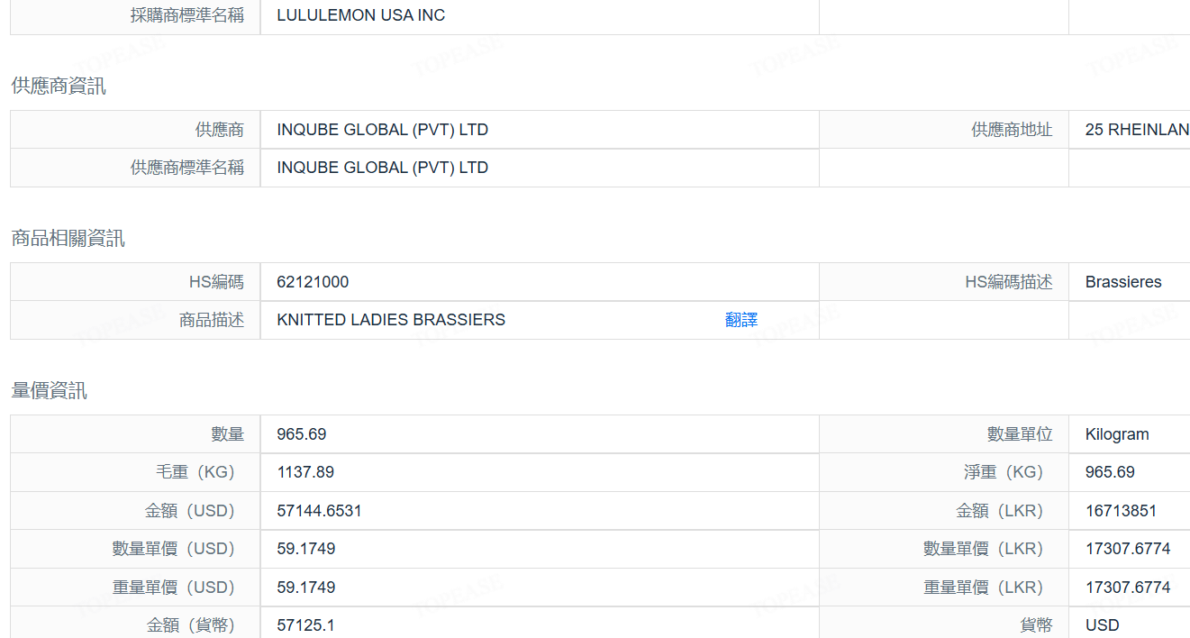Click the supplier address starting 25 RHEINLAN
Screen dimensions: 1190x638
point(1136,130)
